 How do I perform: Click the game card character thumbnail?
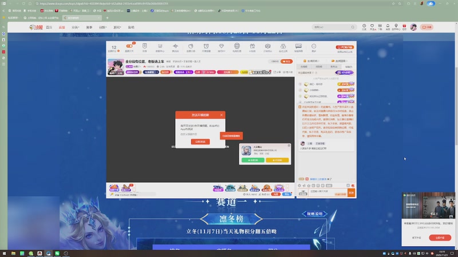[246, 150]
